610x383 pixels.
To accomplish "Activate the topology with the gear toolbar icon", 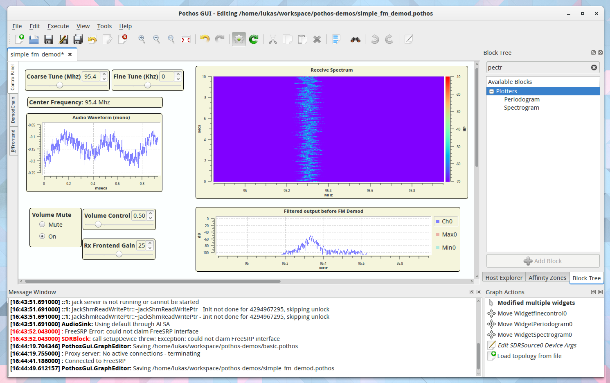I will (239, 39).
